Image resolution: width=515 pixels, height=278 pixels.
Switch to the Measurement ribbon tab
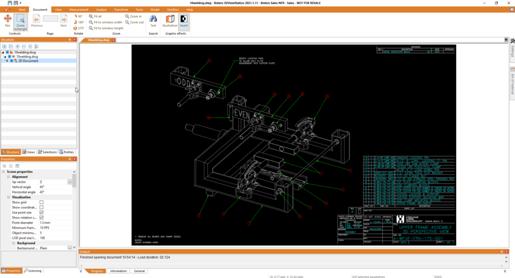tap(79, 10)
